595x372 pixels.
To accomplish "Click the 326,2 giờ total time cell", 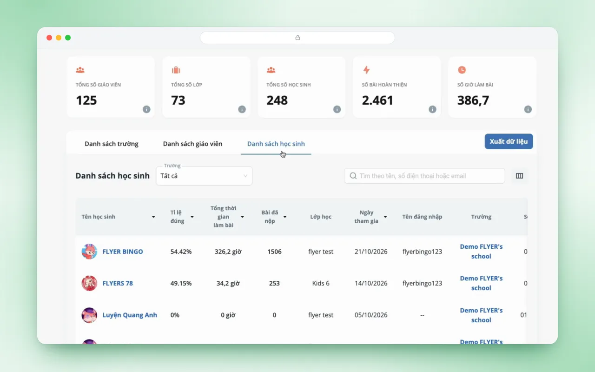I will click(228, 252).
